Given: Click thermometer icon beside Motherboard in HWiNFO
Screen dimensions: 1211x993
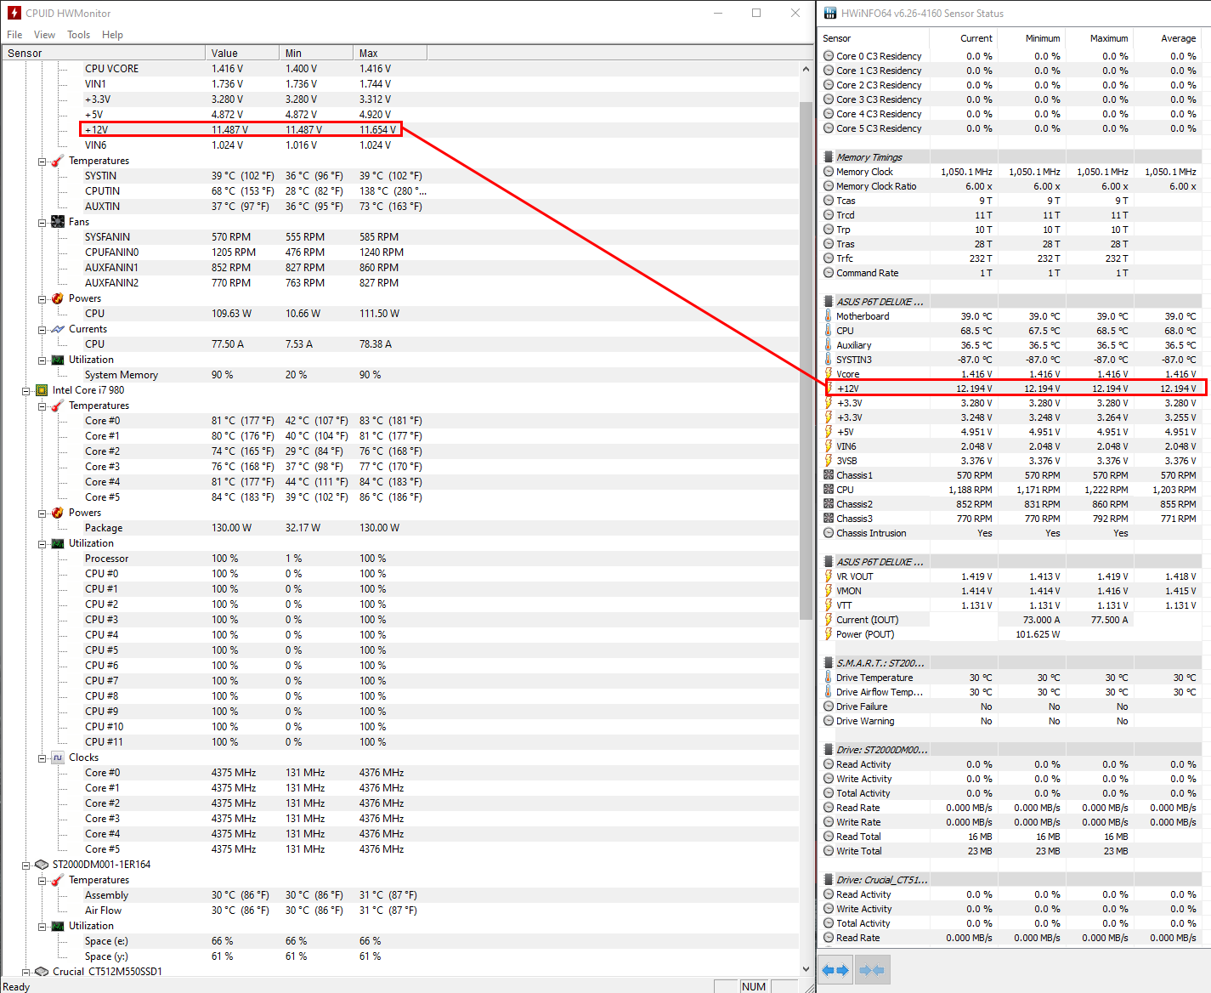Looking at the screenshot, I should [x=829, y=316].
